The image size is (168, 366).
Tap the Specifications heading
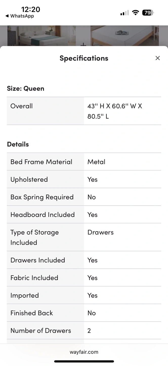(84, 58)
